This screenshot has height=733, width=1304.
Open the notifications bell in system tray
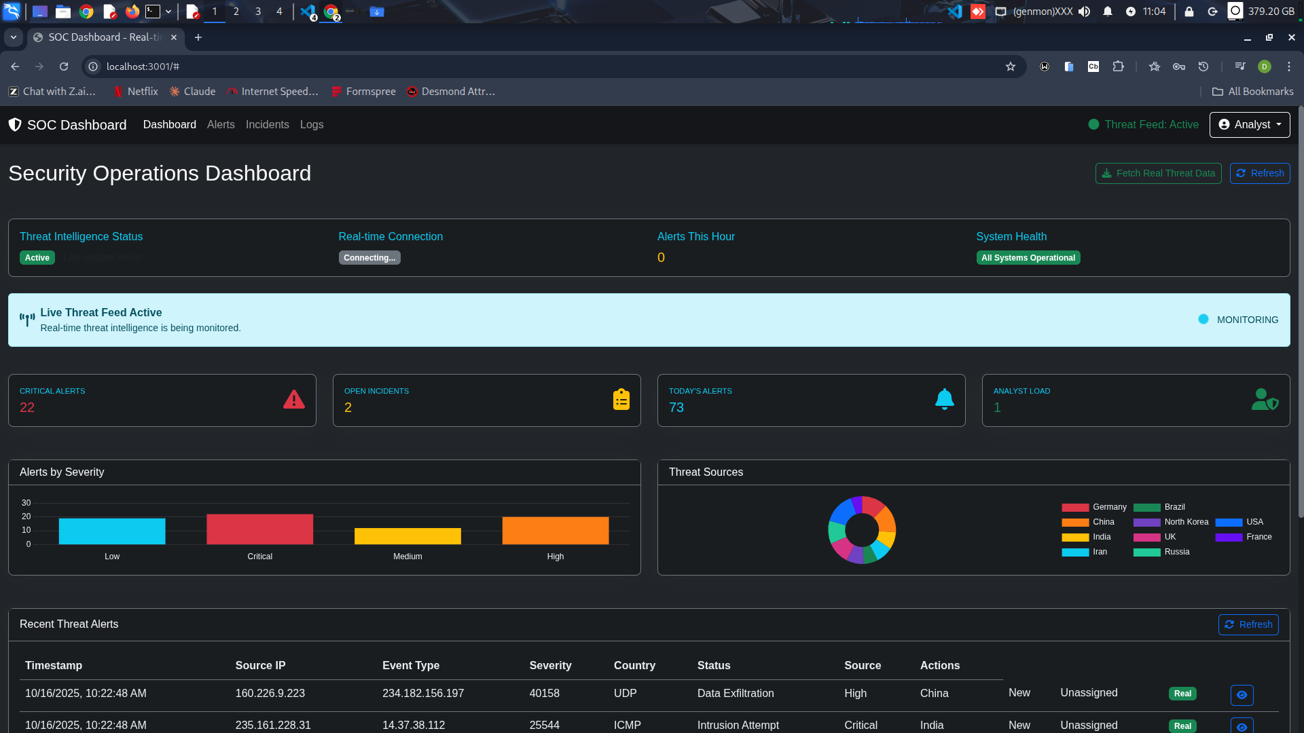tap(1108, 12)
